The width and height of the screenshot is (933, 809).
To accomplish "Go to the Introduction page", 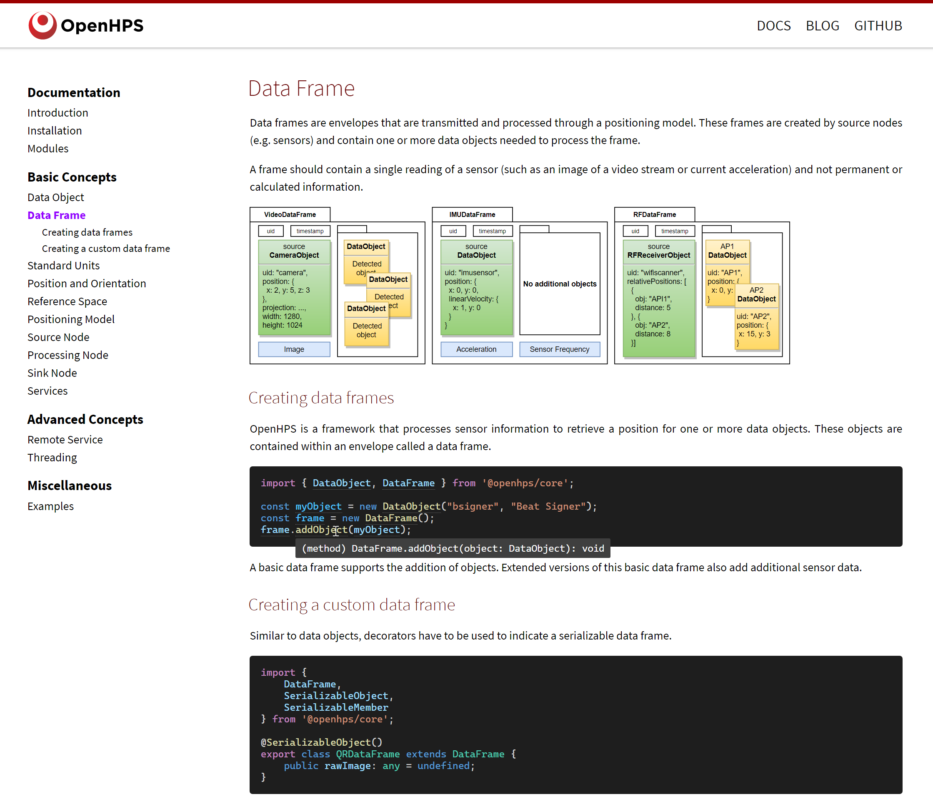I will point(58,113).
